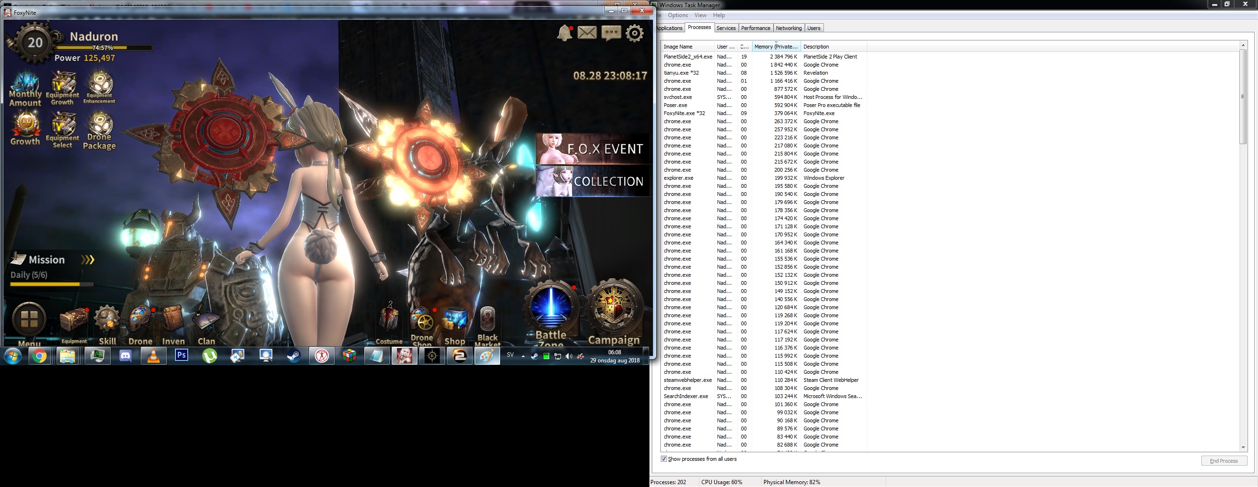The width and height of the screenshot is (1258, 487).
Task: Click the End Process button
Action: [x=1223, y=461]
